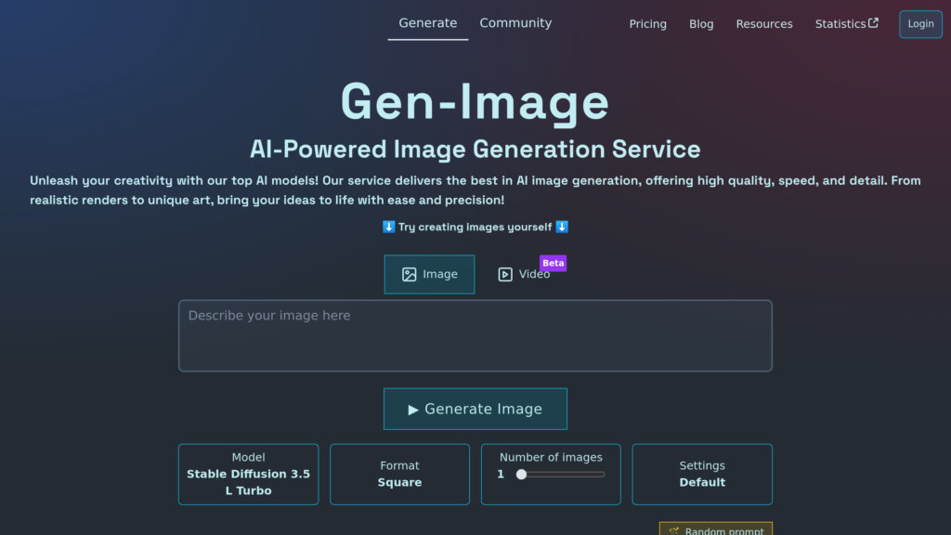951x535 pixels.
Task: Click the Gen-Image title heading
Action: click(475, 102)
